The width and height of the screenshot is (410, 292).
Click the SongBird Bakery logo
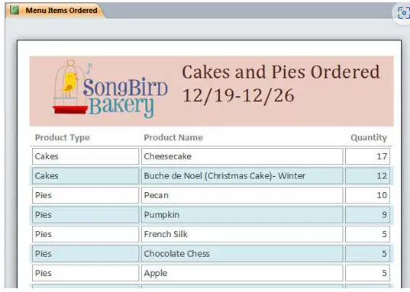pos(110,89)
